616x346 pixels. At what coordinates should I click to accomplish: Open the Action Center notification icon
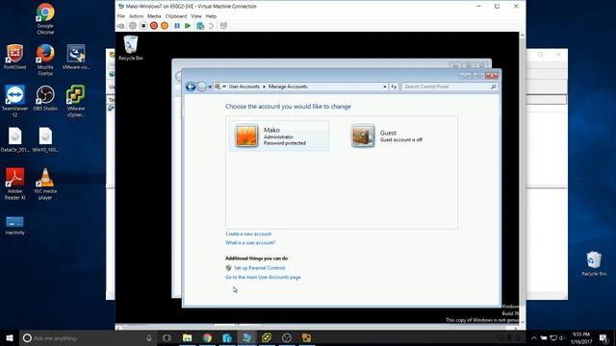point(603,337)
